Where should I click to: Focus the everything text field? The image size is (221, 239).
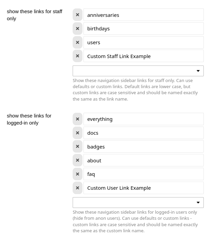pos(144,119)
